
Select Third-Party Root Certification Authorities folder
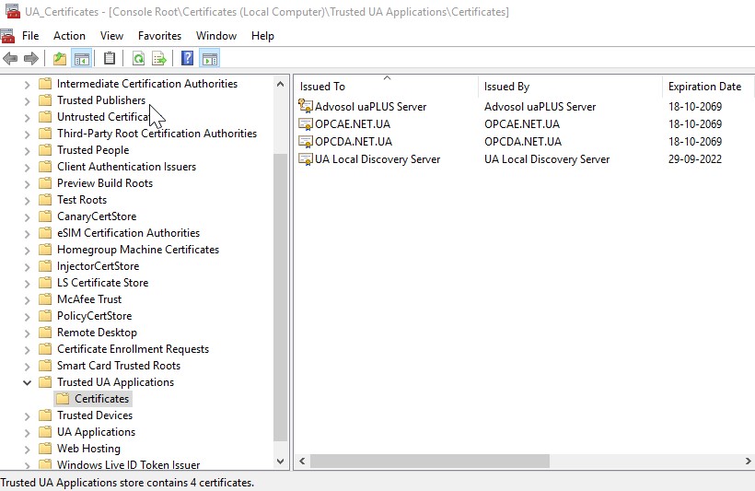point(157,134)
